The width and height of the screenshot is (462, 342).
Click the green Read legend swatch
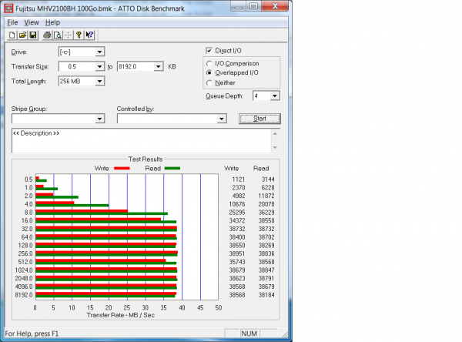point(172,169)
